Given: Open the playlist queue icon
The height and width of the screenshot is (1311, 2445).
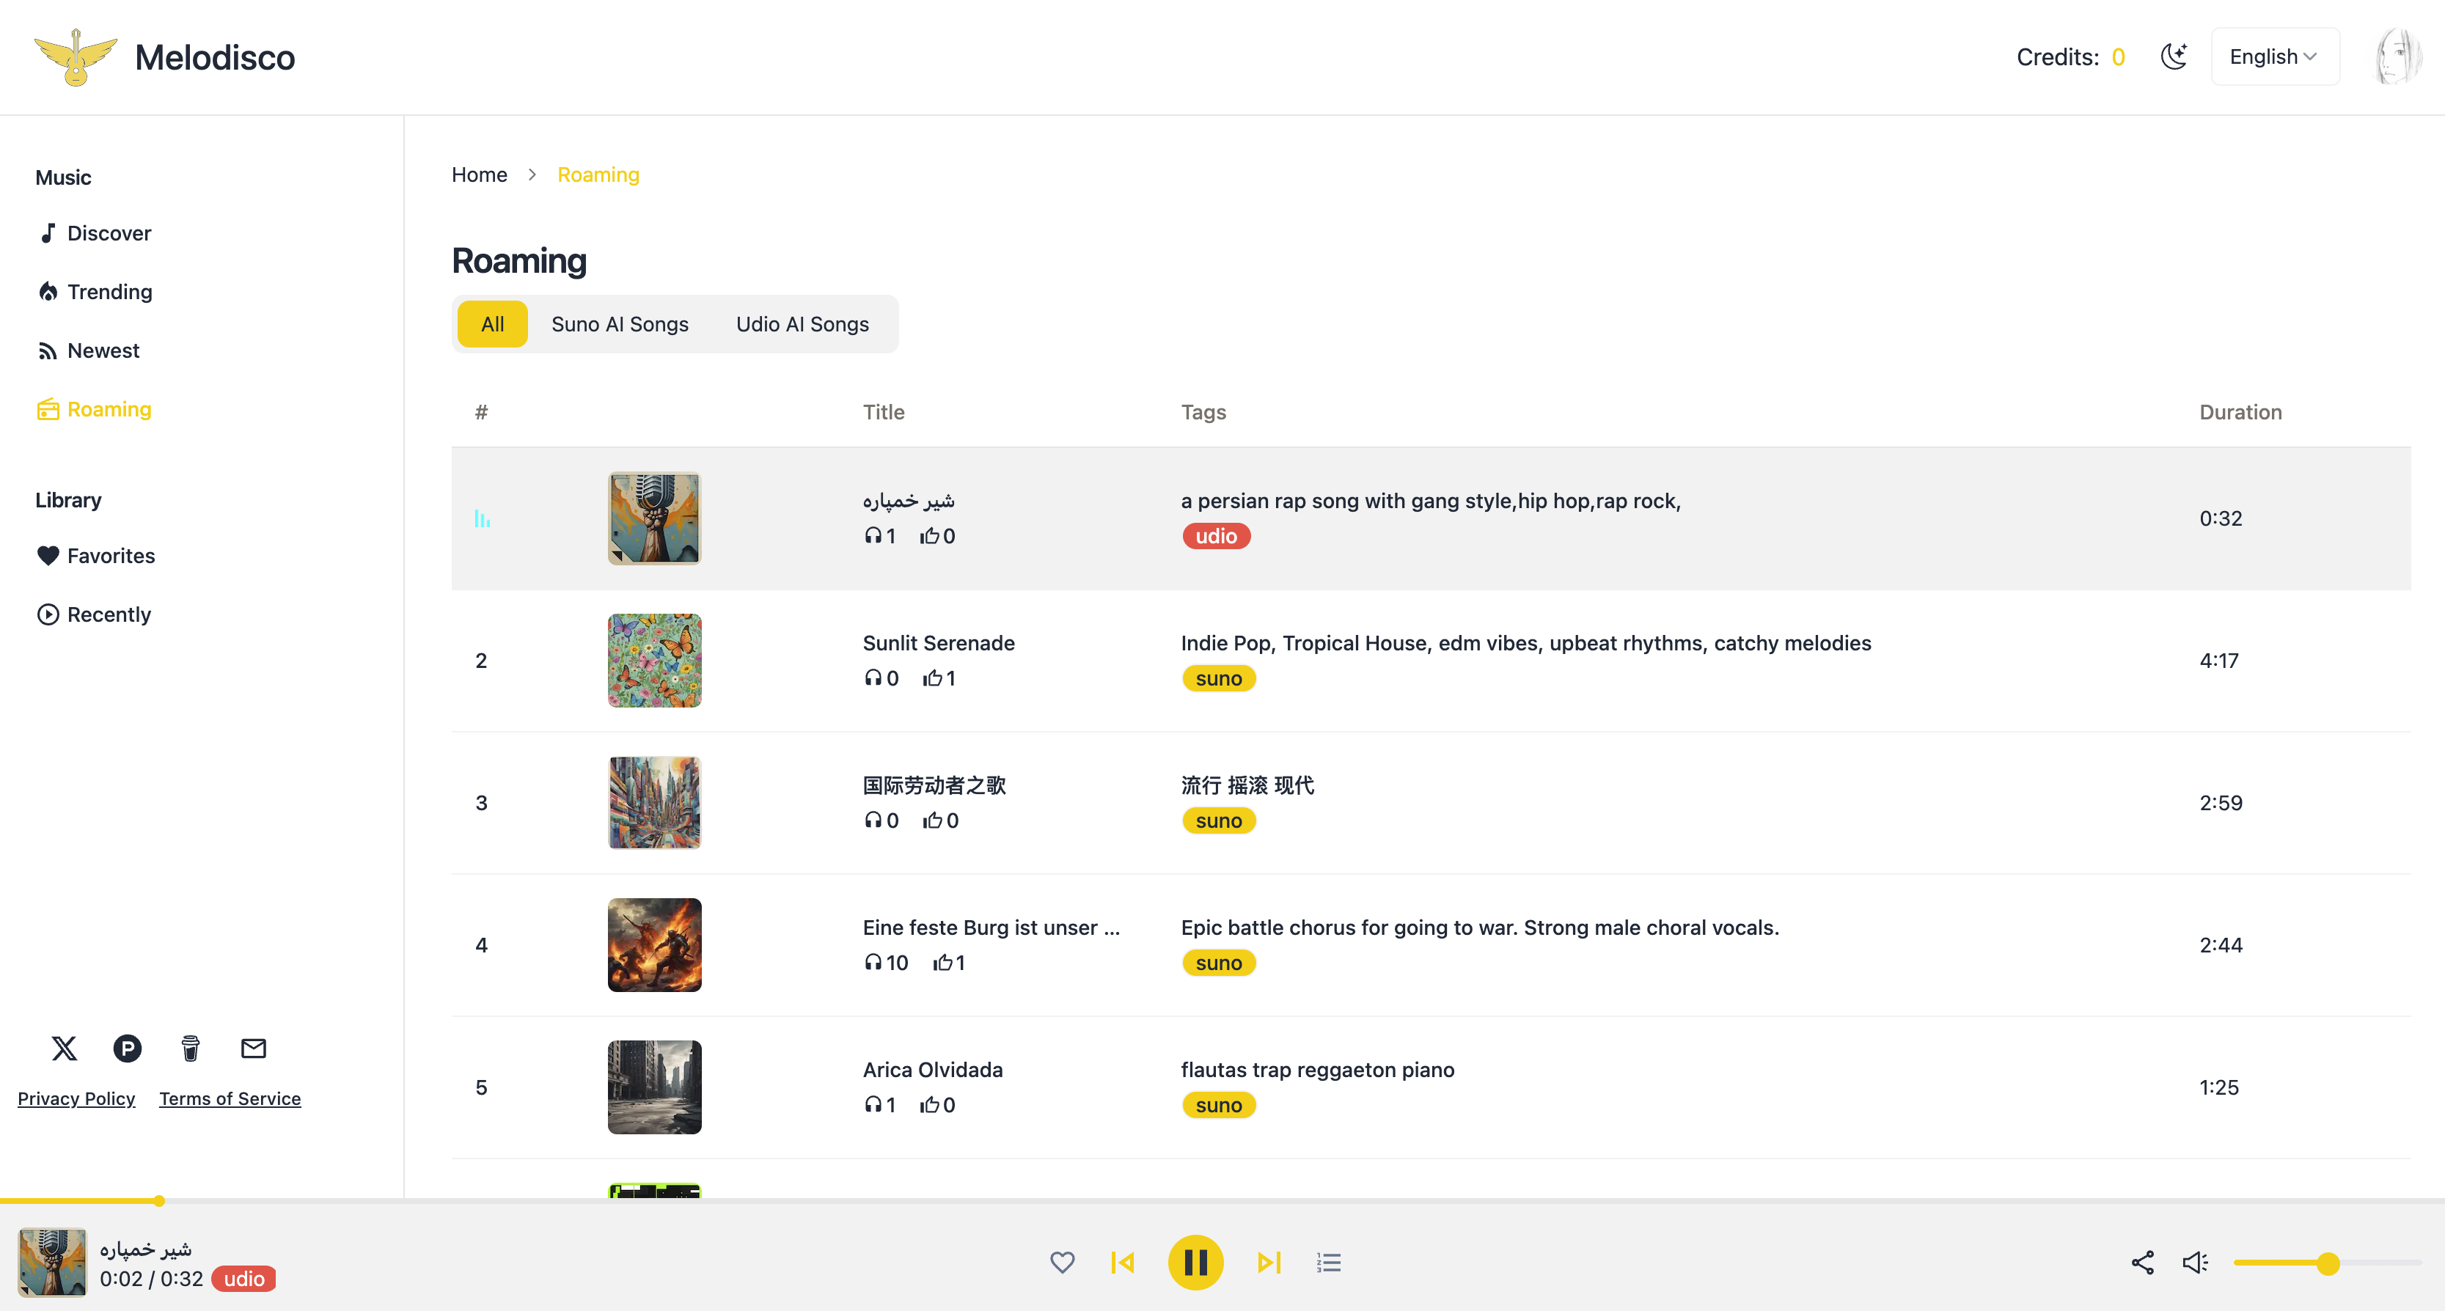Looking at the screenshot, I should [1329, 1263].
